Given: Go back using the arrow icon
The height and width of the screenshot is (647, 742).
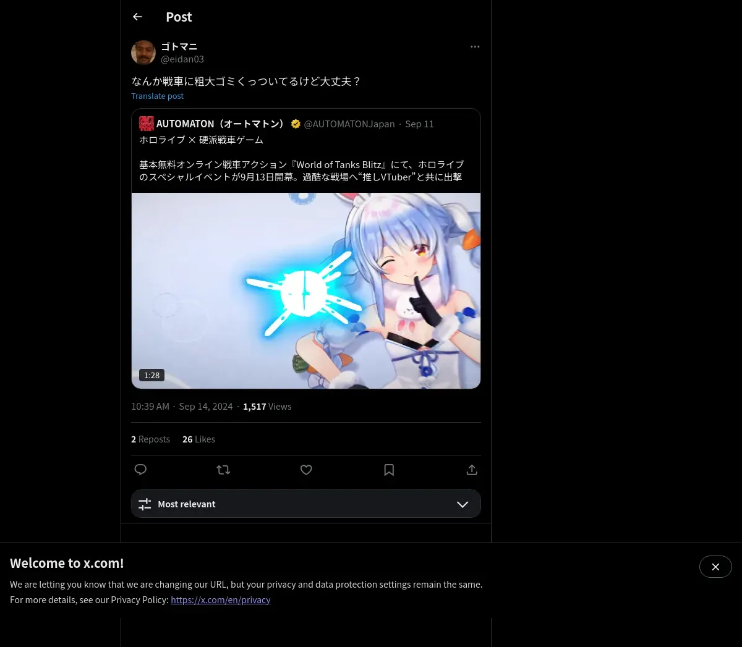Looking at the screenshot, I should (x=137, y=17).
